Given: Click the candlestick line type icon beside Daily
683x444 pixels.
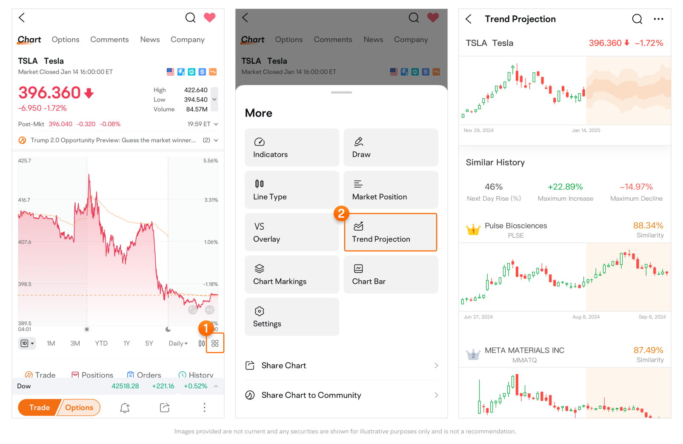Looking at the screenshot, I should (202, 344).
